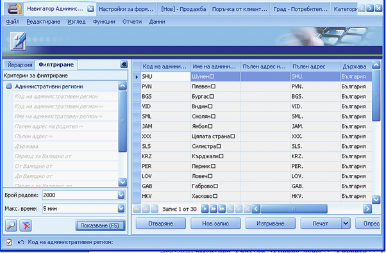Jump to the last record in the navigator
This screenshot has height=253, width=386.
coord(222,209)
